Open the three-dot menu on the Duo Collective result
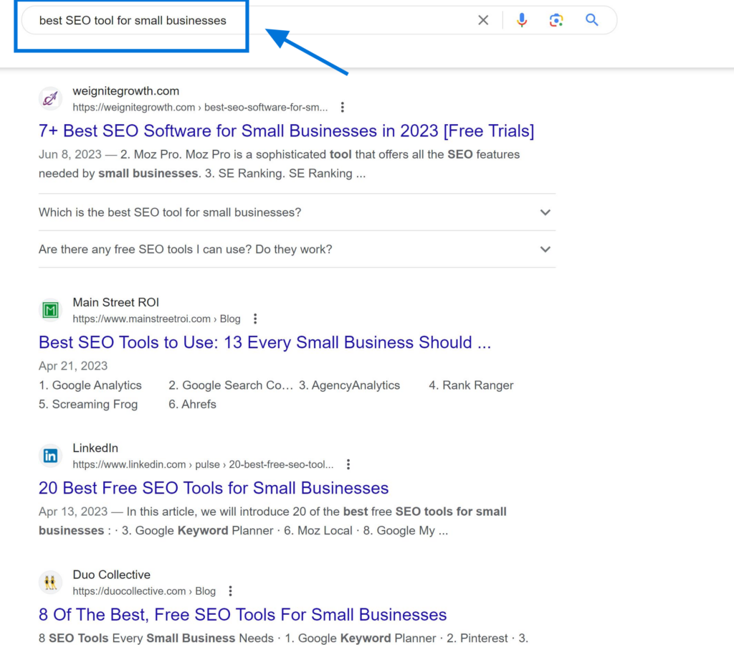This screenshot has height=645, width=734. [230, 590]
